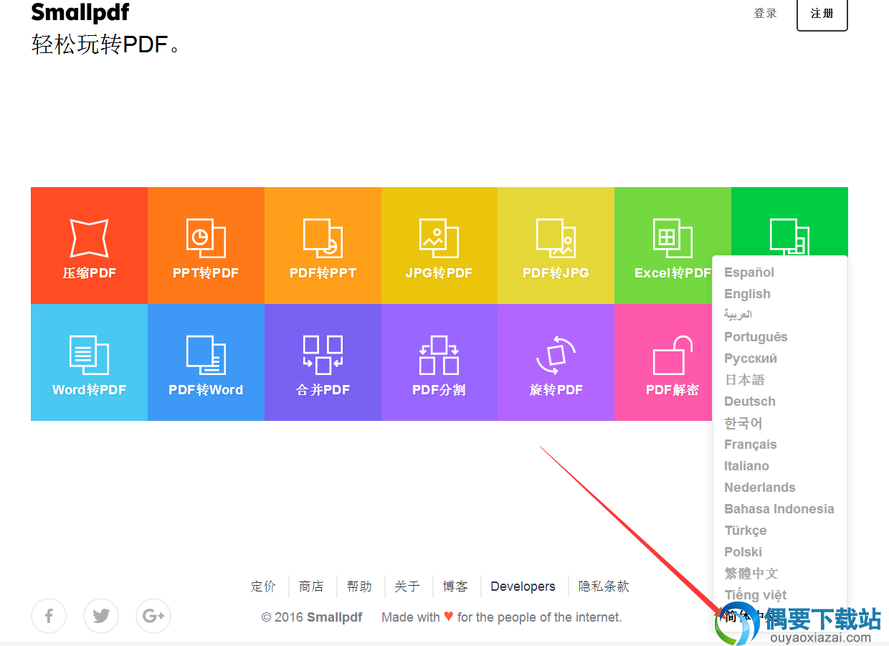Open the 旋转PDF rotate tool tile

tap(556, 362)
